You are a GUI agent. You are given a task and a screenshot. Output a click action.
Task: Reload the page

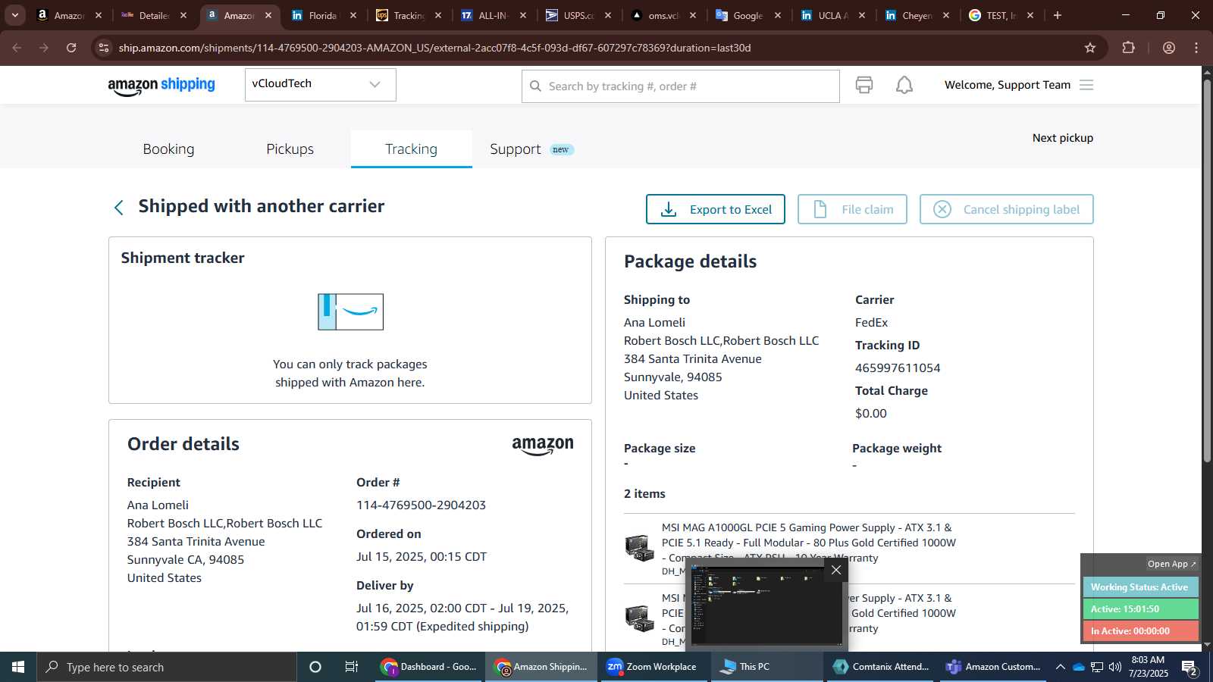coord(71,48)
